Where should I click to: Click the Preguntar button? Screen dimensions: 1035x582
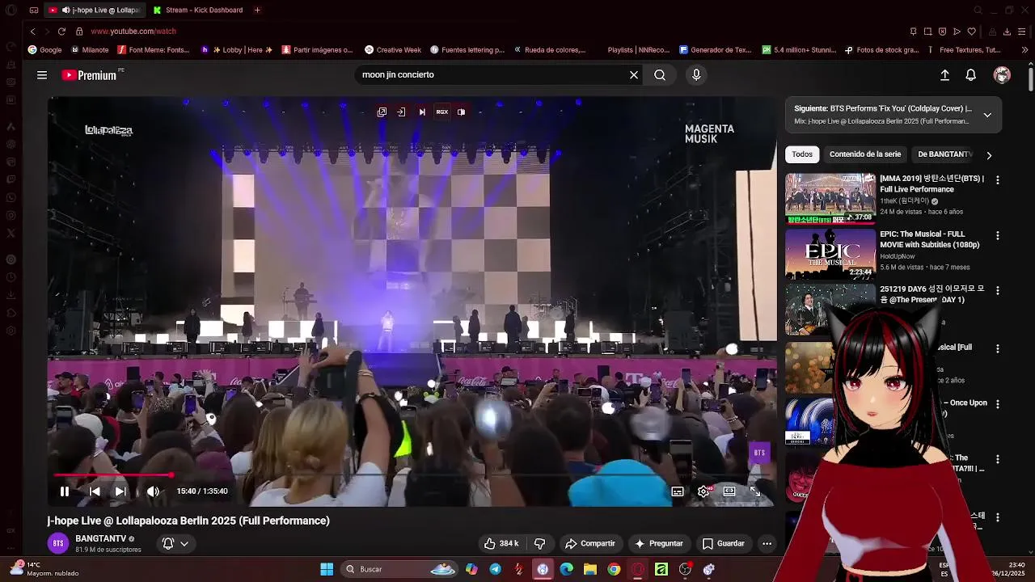659,543
